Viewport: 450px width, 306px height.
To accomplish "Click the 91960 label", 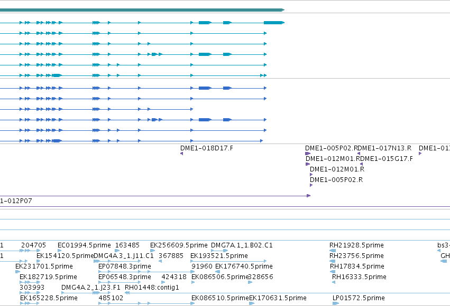I will 202,266.
